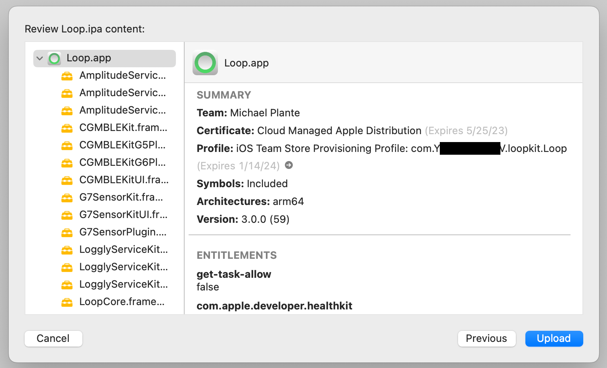
Task: Collapse the Loop.app tree chevron
Action: (40, 58)
